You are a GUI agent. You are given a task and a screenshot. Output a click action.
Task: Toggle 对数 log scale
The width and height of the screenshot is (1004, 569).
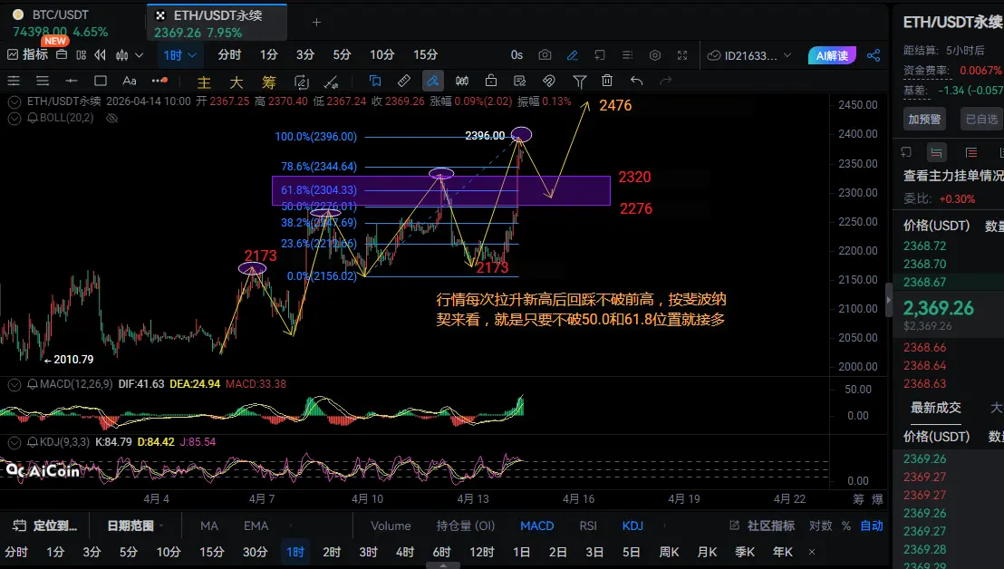(820, 526)
